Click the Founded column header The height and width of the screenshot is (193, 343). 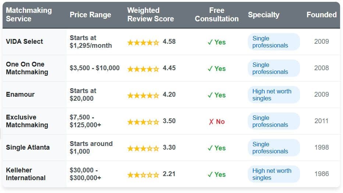click(x=321, y=15)
